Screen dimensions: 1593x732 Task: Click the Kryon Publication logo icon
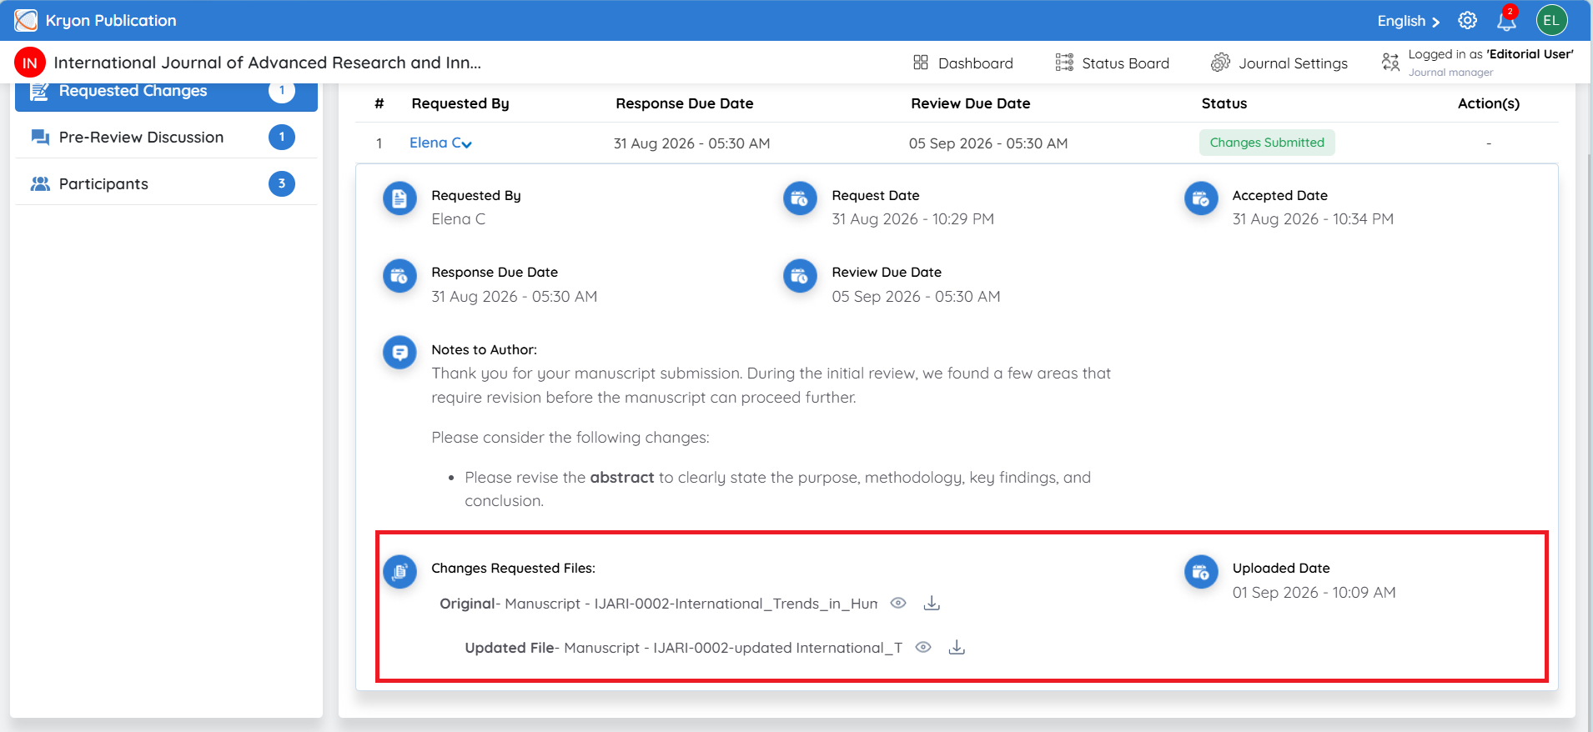tap(26, 20)
